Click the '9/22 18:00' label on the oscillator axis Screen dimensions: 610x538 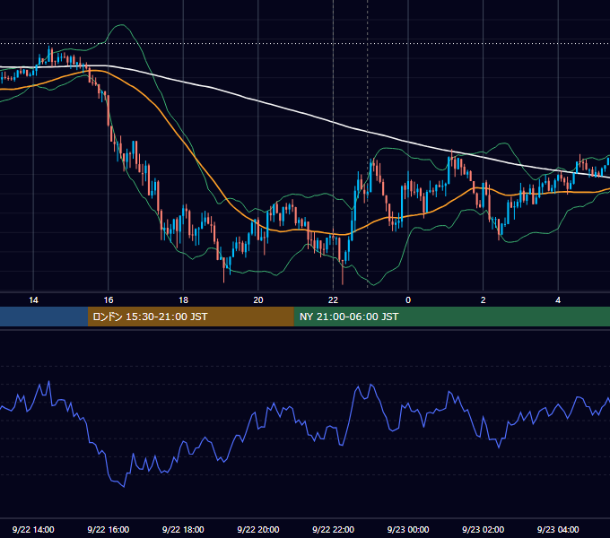pyautogui.click(x=183, y=529)
